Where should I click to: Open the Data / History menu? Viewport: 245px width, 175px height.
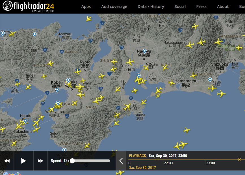151,7
